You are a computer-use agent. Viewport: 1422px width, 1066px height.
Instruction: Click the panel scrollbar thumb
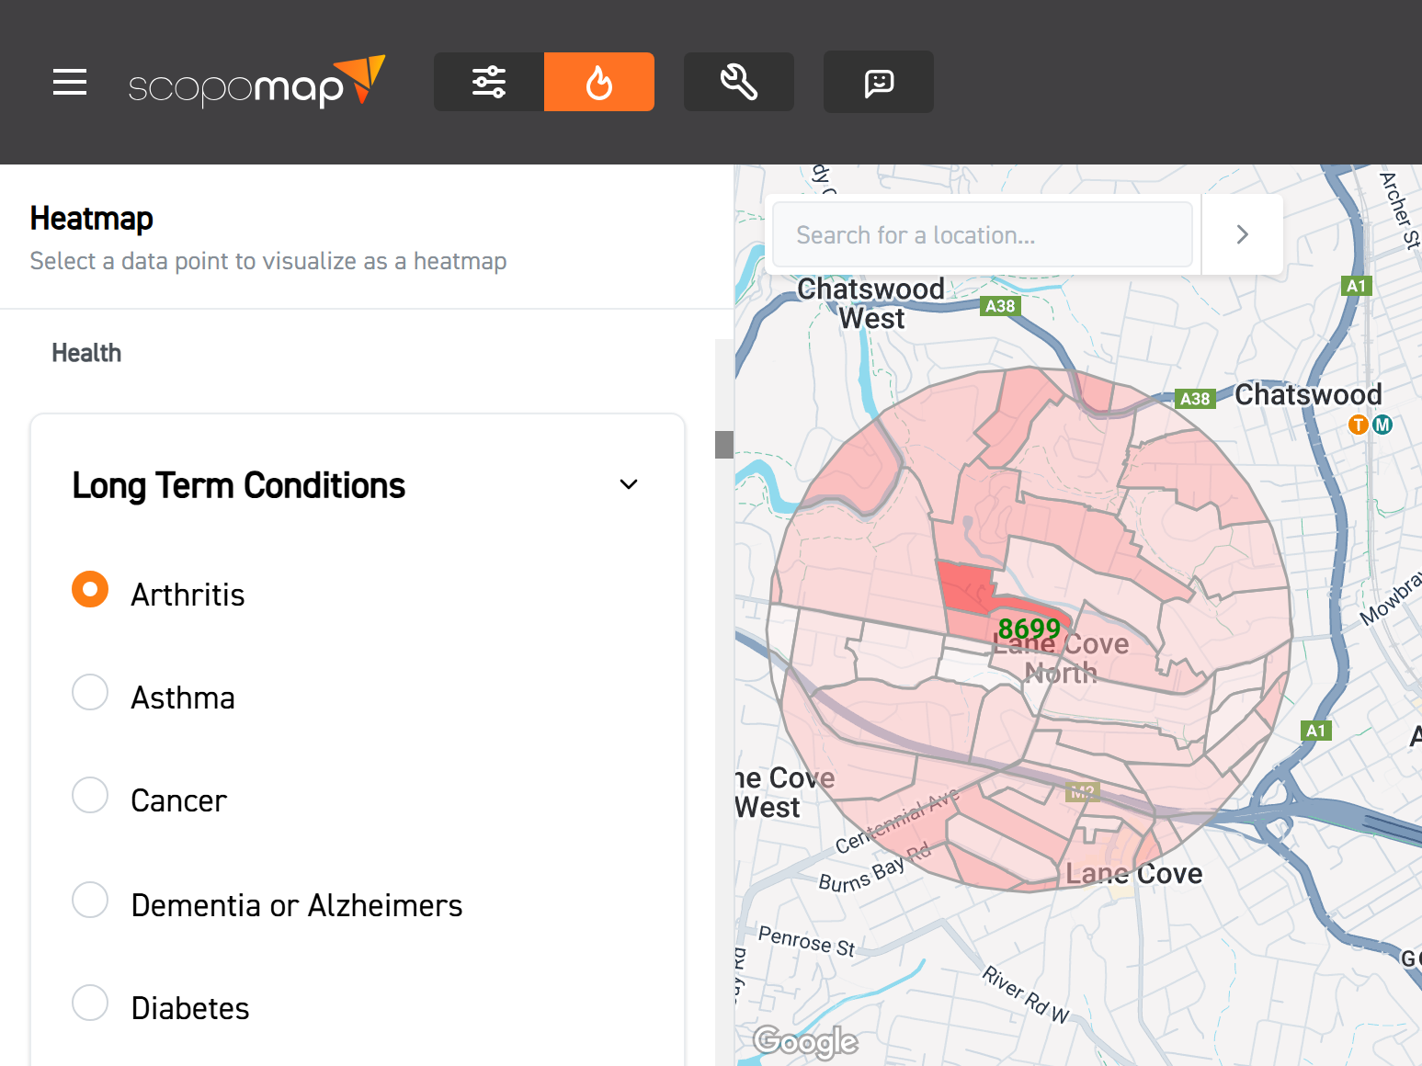[724, 444]
